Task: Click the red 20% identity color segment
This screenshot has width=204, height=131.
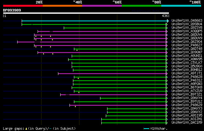Action: [23, 6]
